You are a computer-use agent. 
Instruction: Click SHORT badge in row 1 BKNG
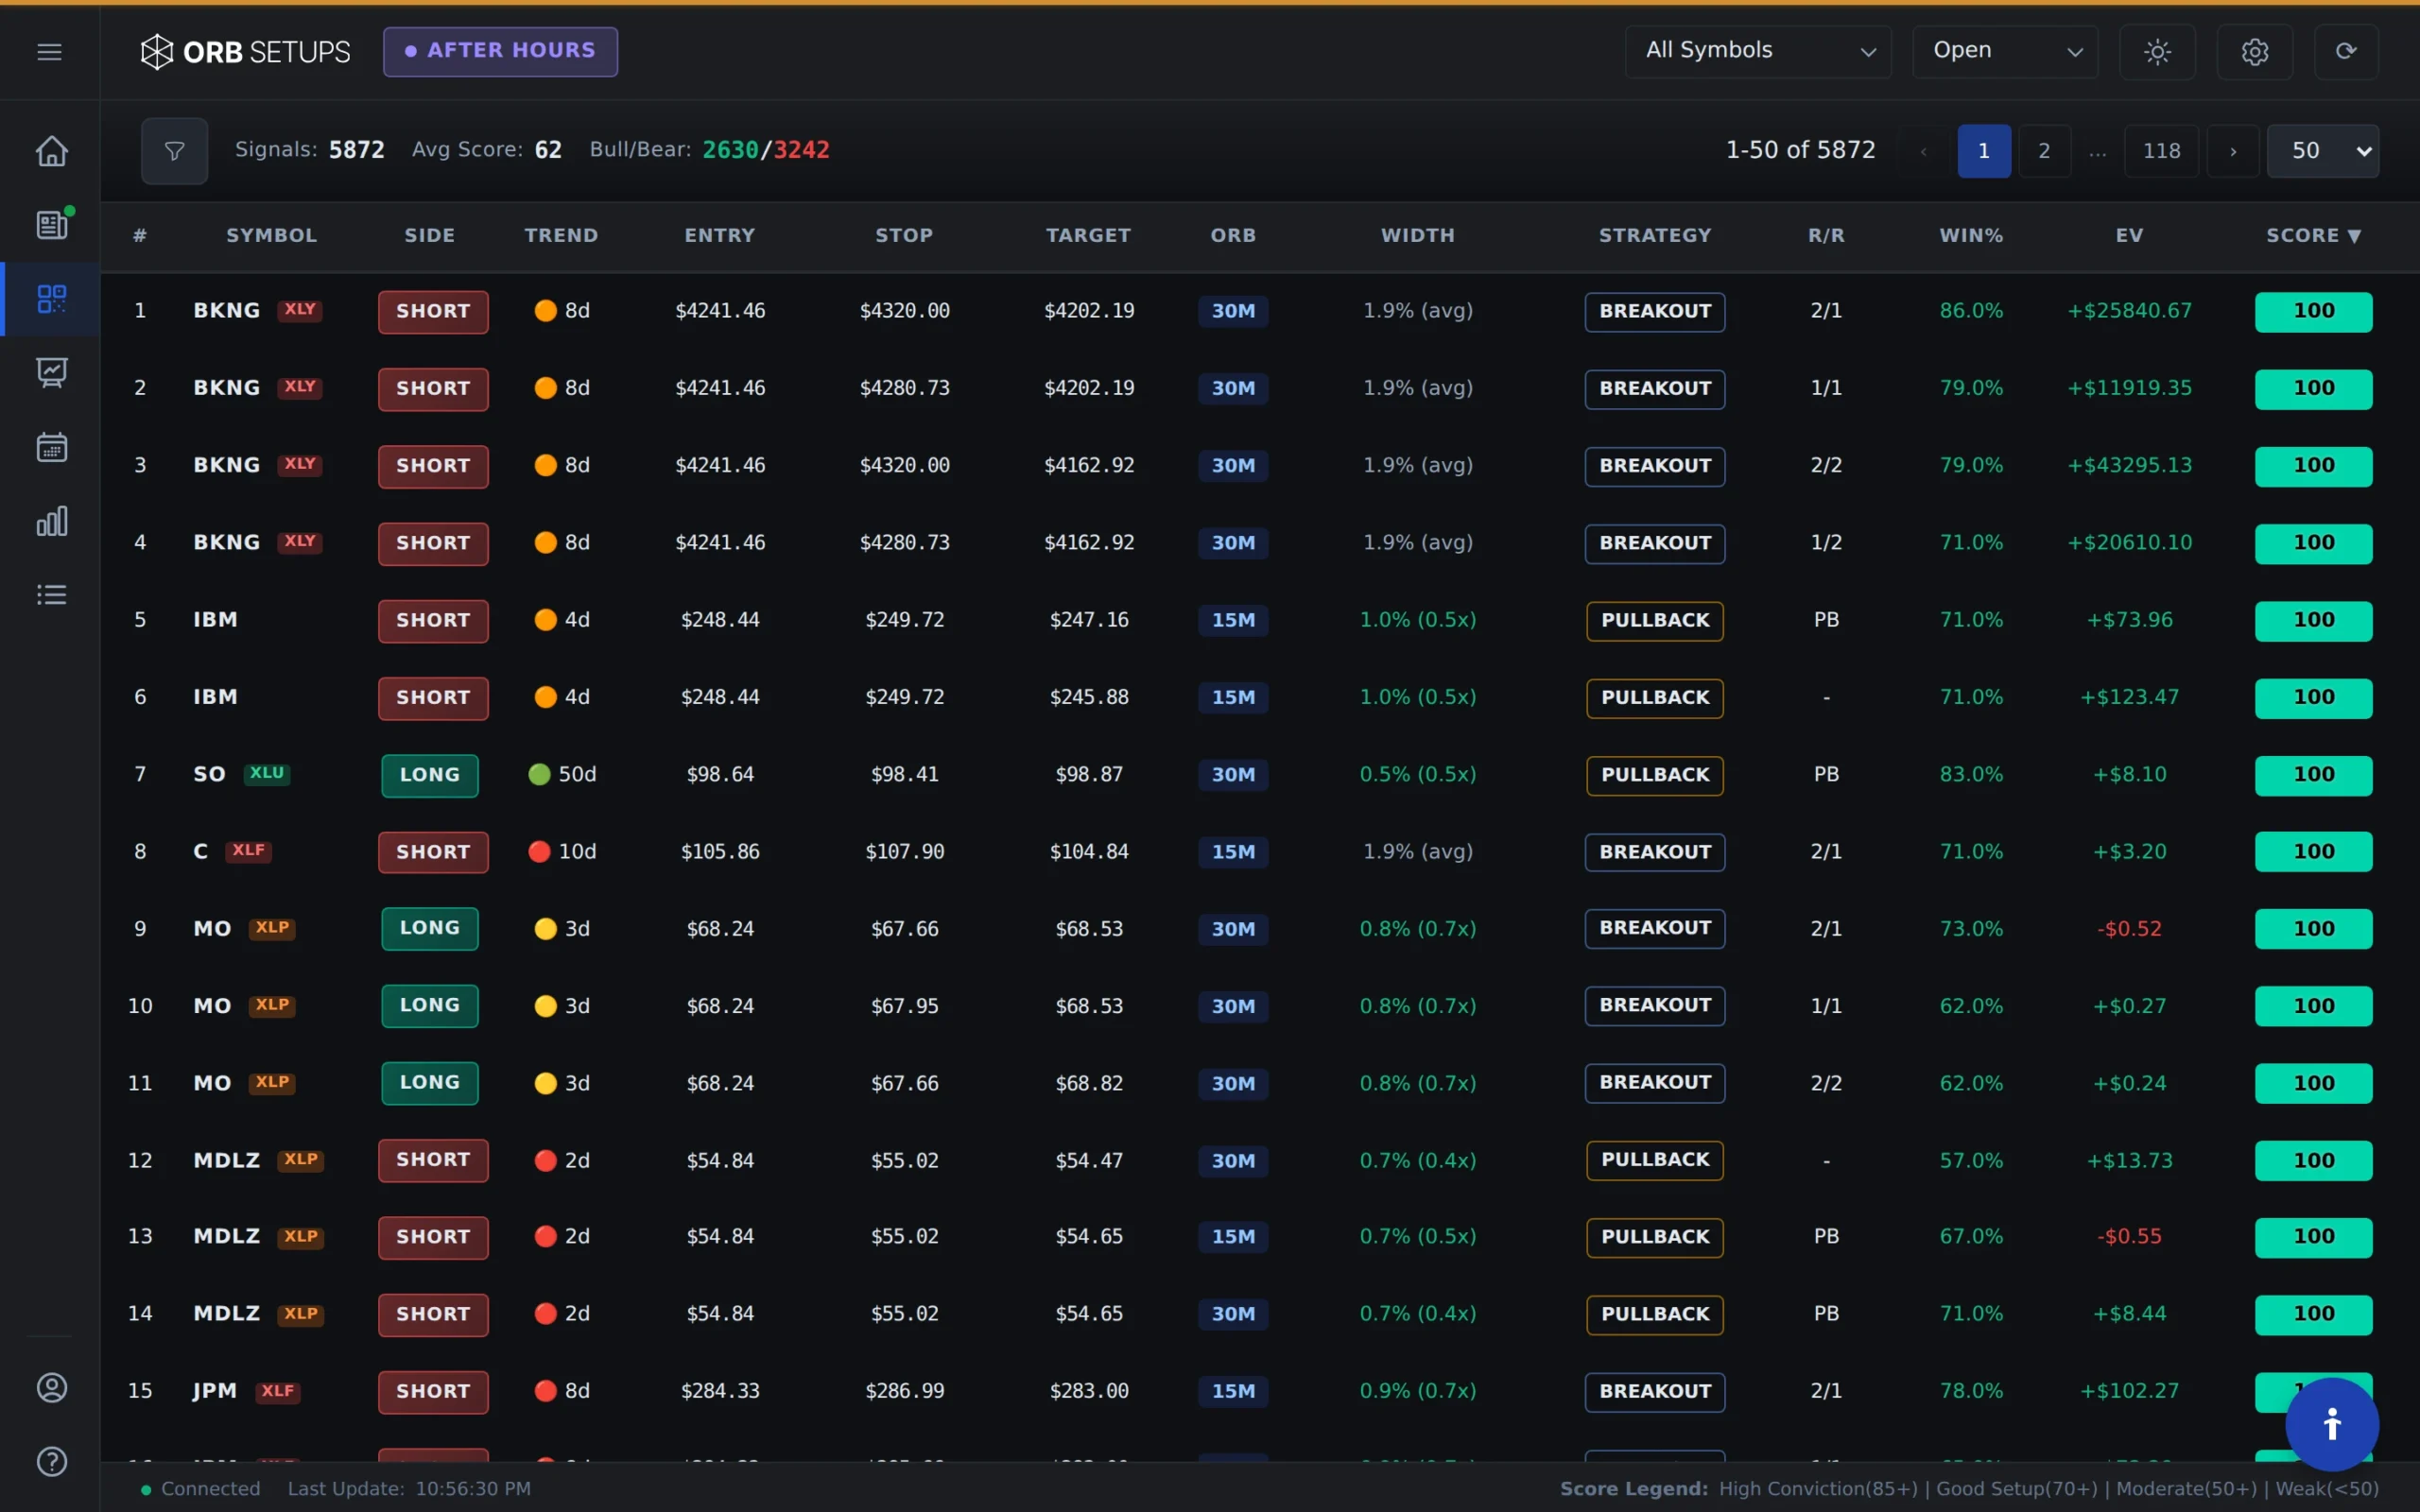coord(433,311)
